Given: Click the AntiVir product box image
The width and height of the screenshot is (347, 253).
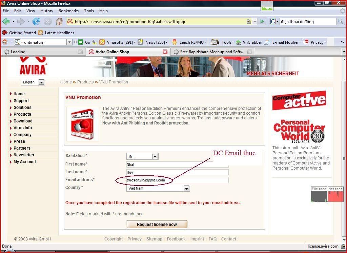Looking at the screenshot, I should 83,124.
